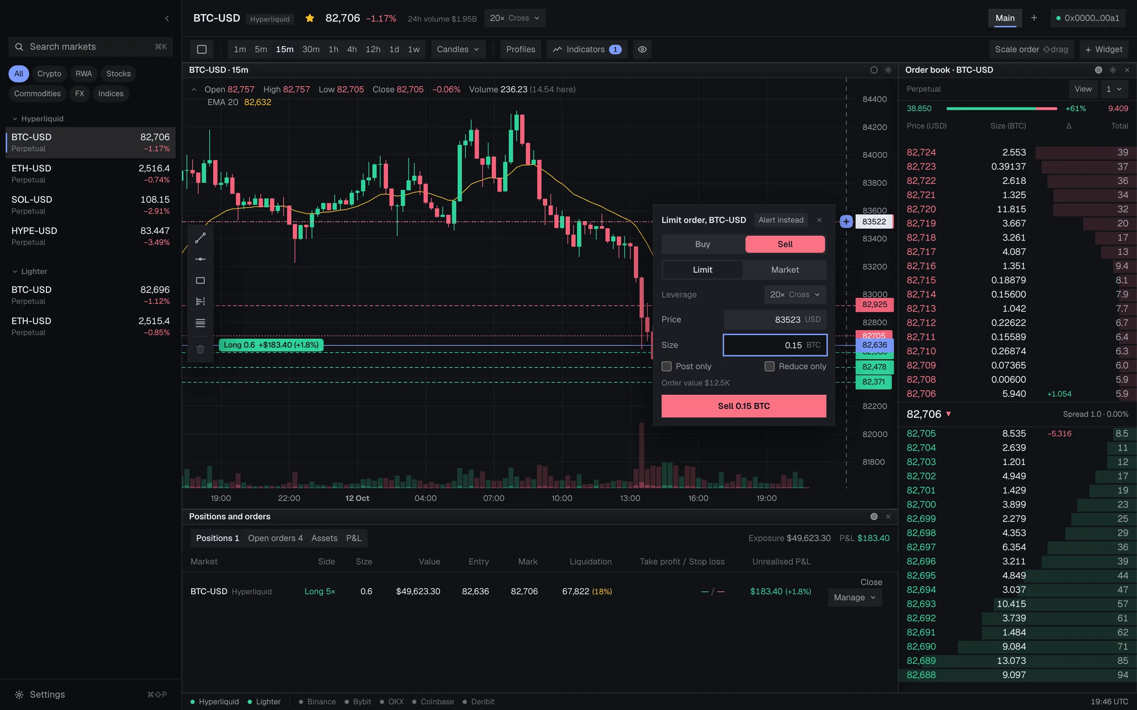Add a Widget
Image resolution: width=1137 pixels, height=710 pixels.
1104,49
